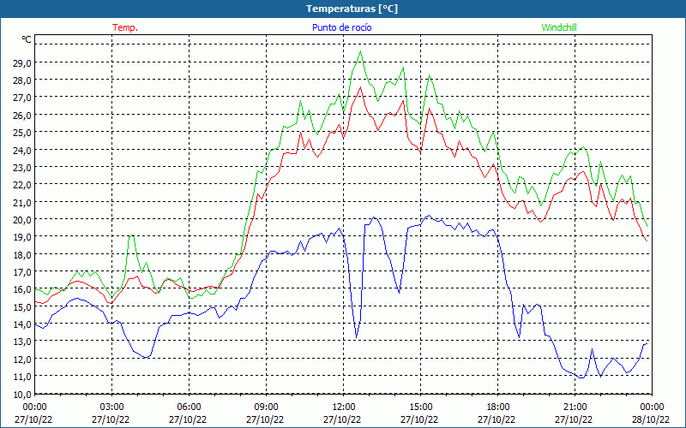
Task: Click the 28/10/22 date label
Action: coord(651,419)
